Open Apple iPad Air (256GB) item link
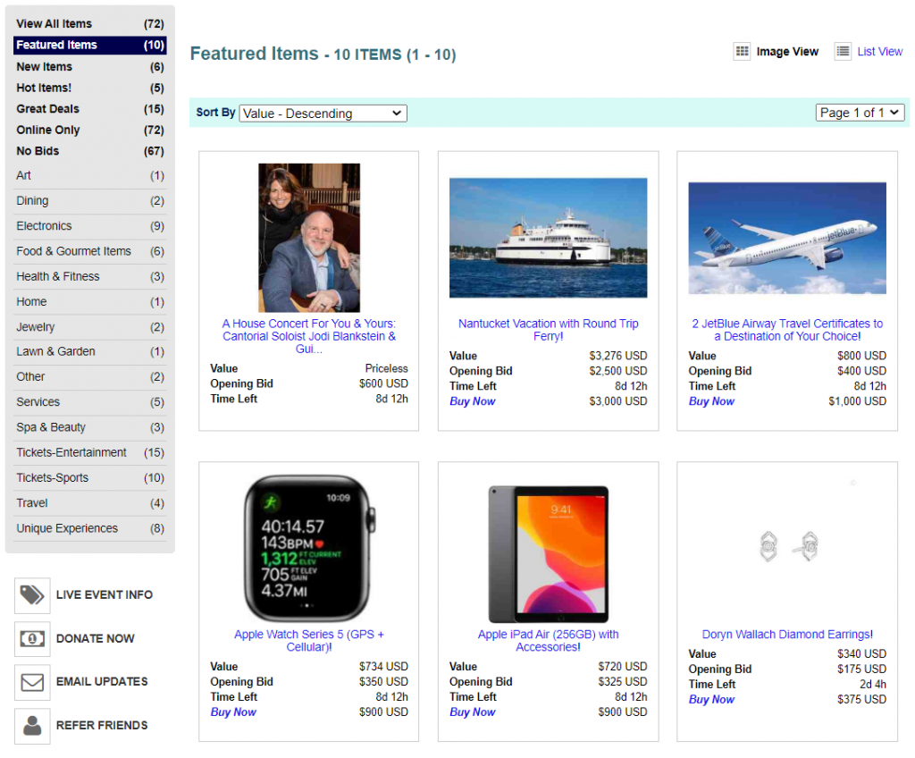 click(x=548, y=641)
